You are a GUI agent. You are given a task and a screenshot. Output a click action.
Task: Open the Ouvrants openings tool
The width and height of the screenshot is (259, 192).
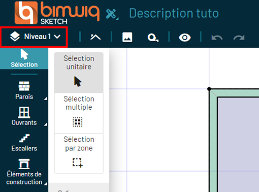point(24,116)
